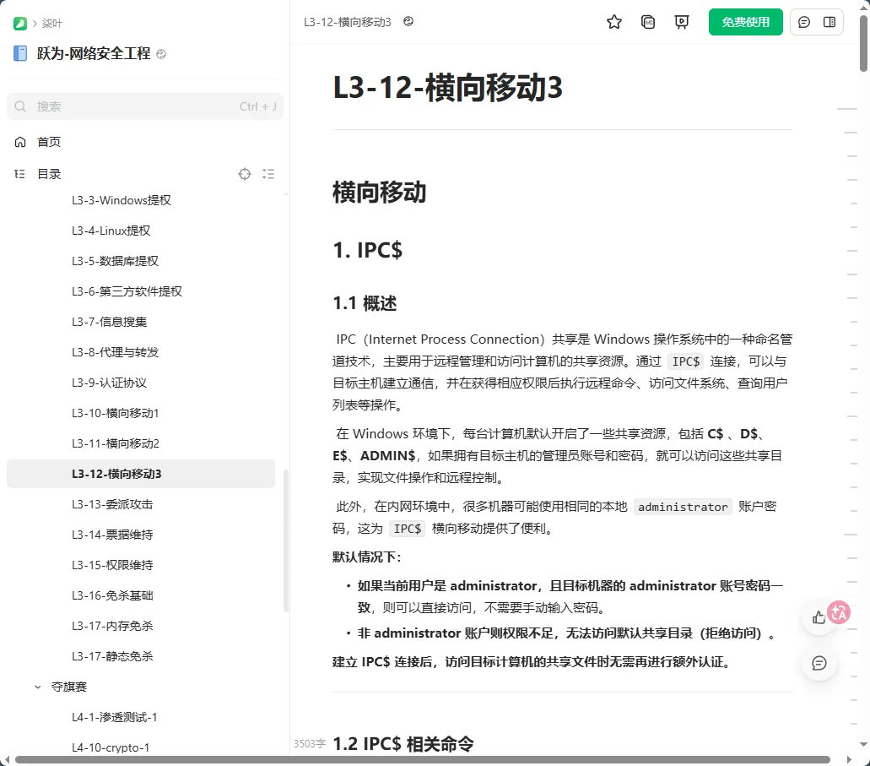Click the scroll-down arrow of vertical scrollbar
The height and width of the screenshot is (766, 870).
(x=863, y=744)
